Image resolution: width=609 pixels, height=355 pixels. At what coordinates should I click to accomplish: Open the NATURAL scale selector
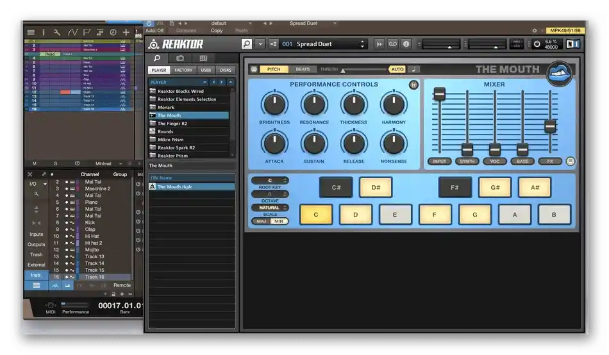click(x=270, y=208)
